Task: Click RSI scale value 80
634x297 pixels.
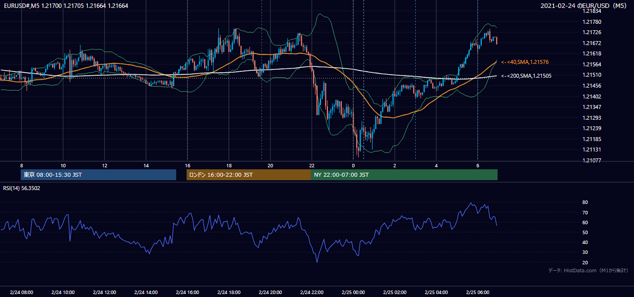Action: coord(585,202)
